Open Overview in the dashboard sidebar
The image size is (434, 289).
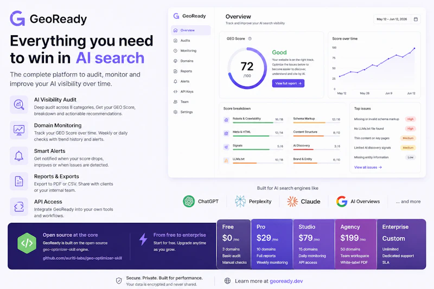[191, 30]
